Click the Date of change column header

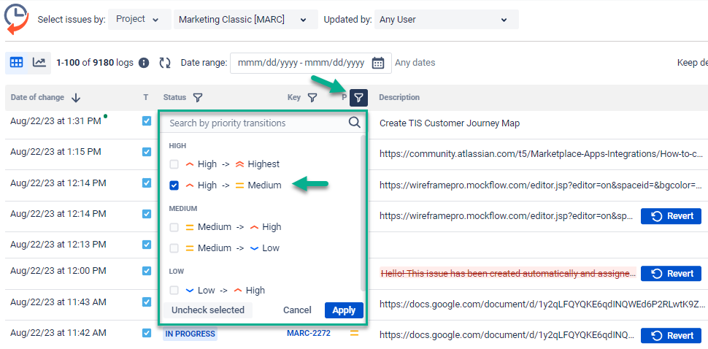tap(37, 98)
